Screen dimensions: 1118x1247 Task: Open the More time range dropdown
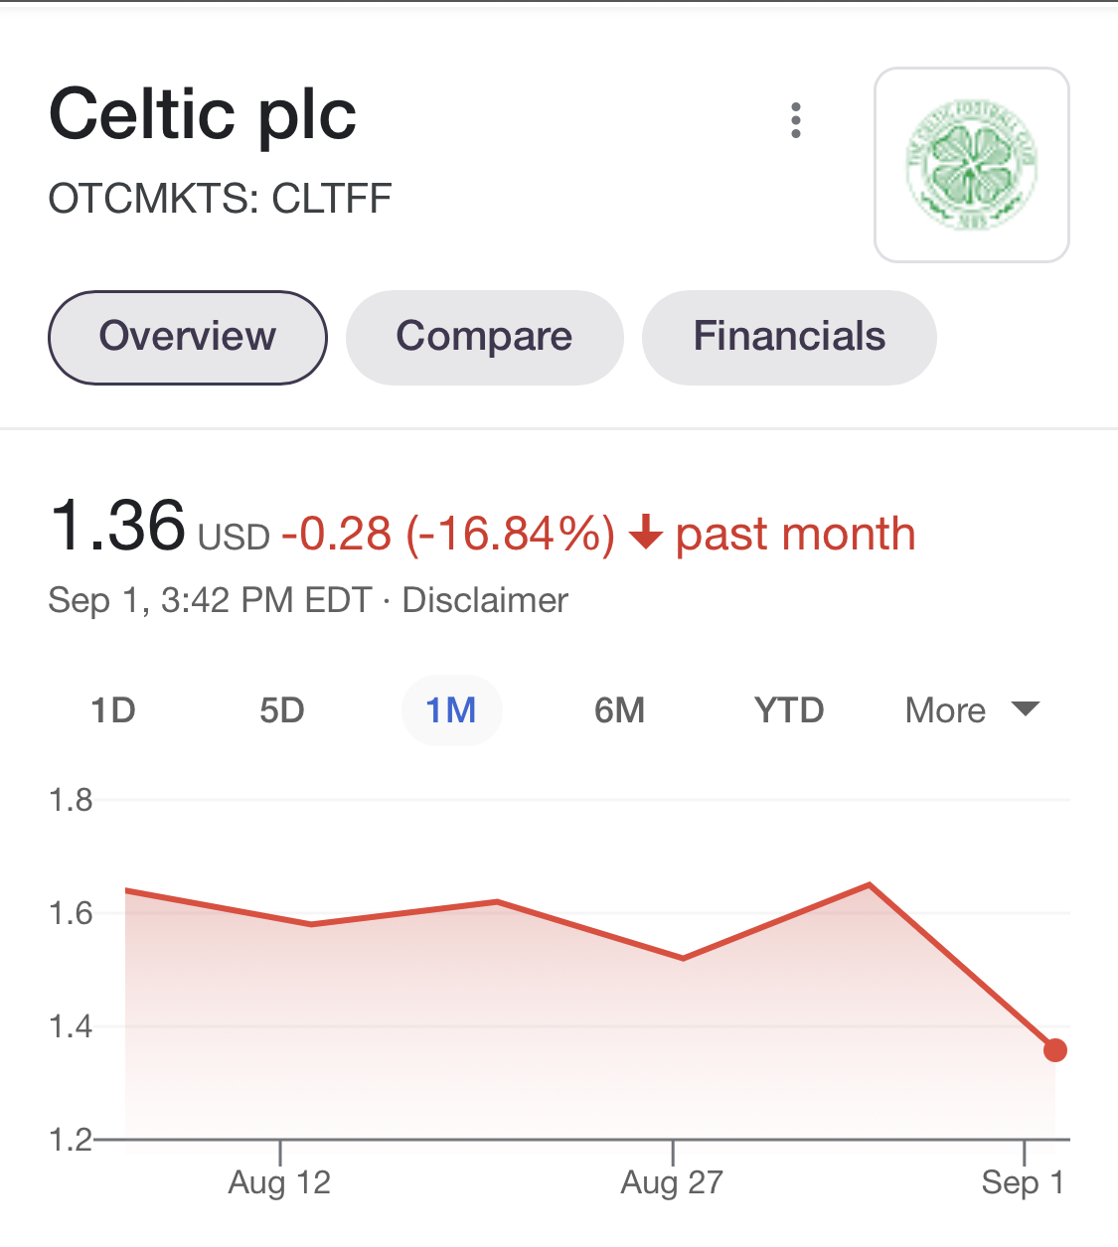(x=972, y=710)
